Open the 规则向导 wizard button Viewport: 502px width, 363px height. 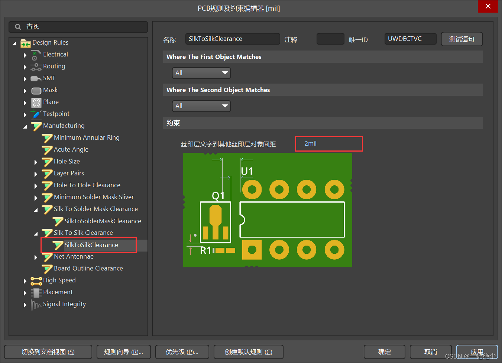pos(124,352)
